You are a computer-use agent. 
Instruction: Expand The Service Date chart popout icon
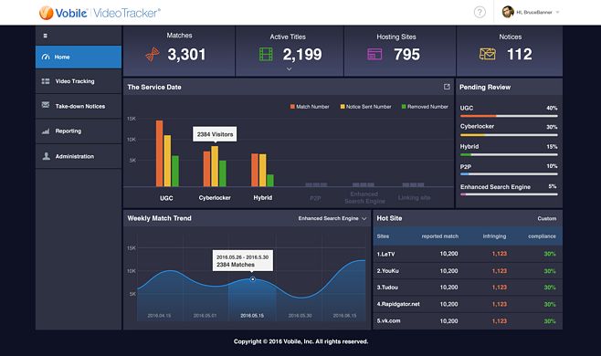click(x=447, y=87)
